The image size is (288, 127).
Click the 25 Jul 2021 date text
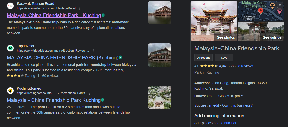(x=16, y=107)
